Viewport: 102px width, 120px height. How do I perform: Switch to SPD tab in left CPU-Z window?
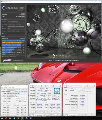[x=47, y=86]
